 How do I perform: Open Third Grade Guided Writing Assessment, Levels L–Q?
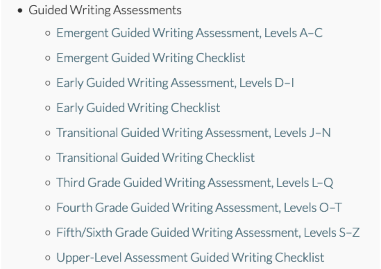[x=195, y=183]
